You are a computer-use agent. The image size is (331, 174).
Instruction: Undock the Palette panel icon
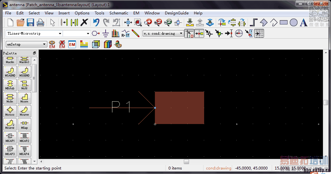pos(34,53)
